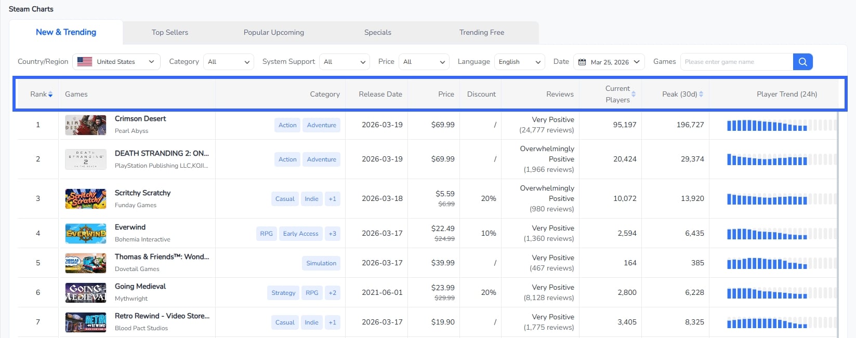Image resolution: width=856 pixels, height=338 pixels.
Task: Focus the game name search field
Action: tap(736, 62)
